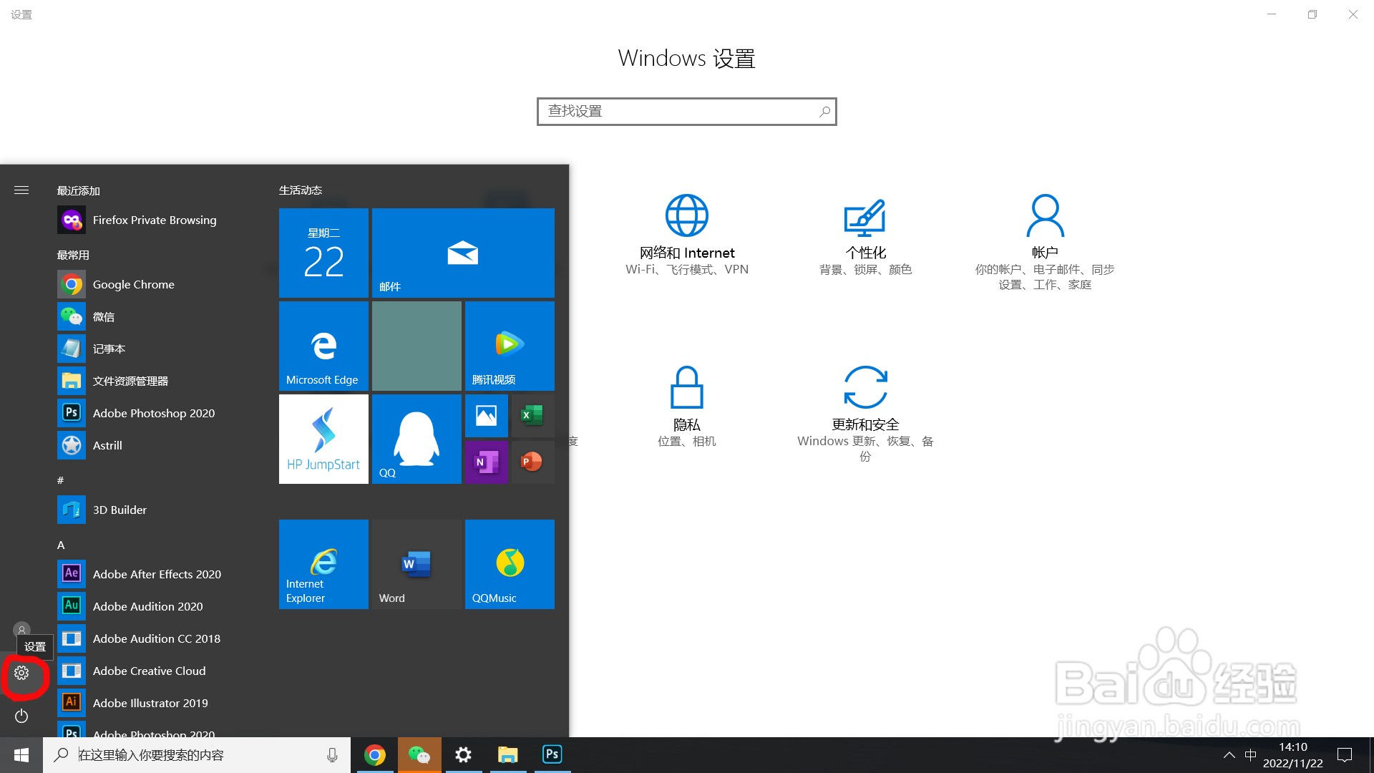Image resolution: width=1374 pixels, height=773 pixels.
Task: Open 更新和安全 settings
Action: (866, 414)
